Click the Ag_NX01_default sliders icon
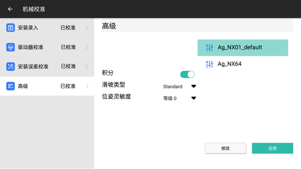Screen dimensions: 301x169 (210, 48)
